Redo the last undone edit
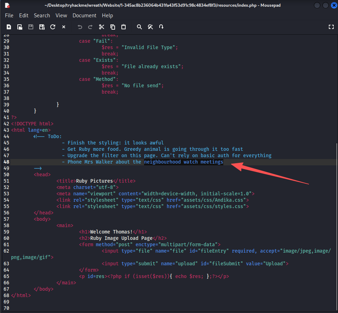Screen dimensions: 338x313 pyautogui.click(x=90, y=27)
